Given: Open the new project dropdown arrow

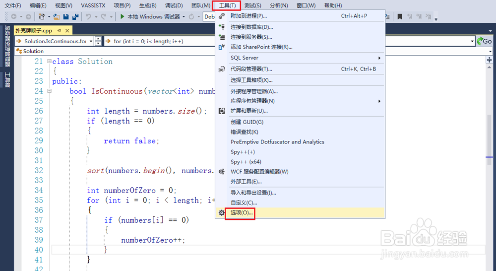Looking at the screenshot, I should pos(49,17).
